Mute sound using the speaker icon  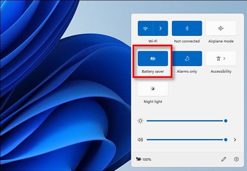coord(140,139)
